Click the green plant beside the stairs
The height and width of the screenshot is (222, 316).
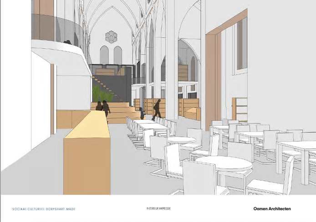click(102, 94)
